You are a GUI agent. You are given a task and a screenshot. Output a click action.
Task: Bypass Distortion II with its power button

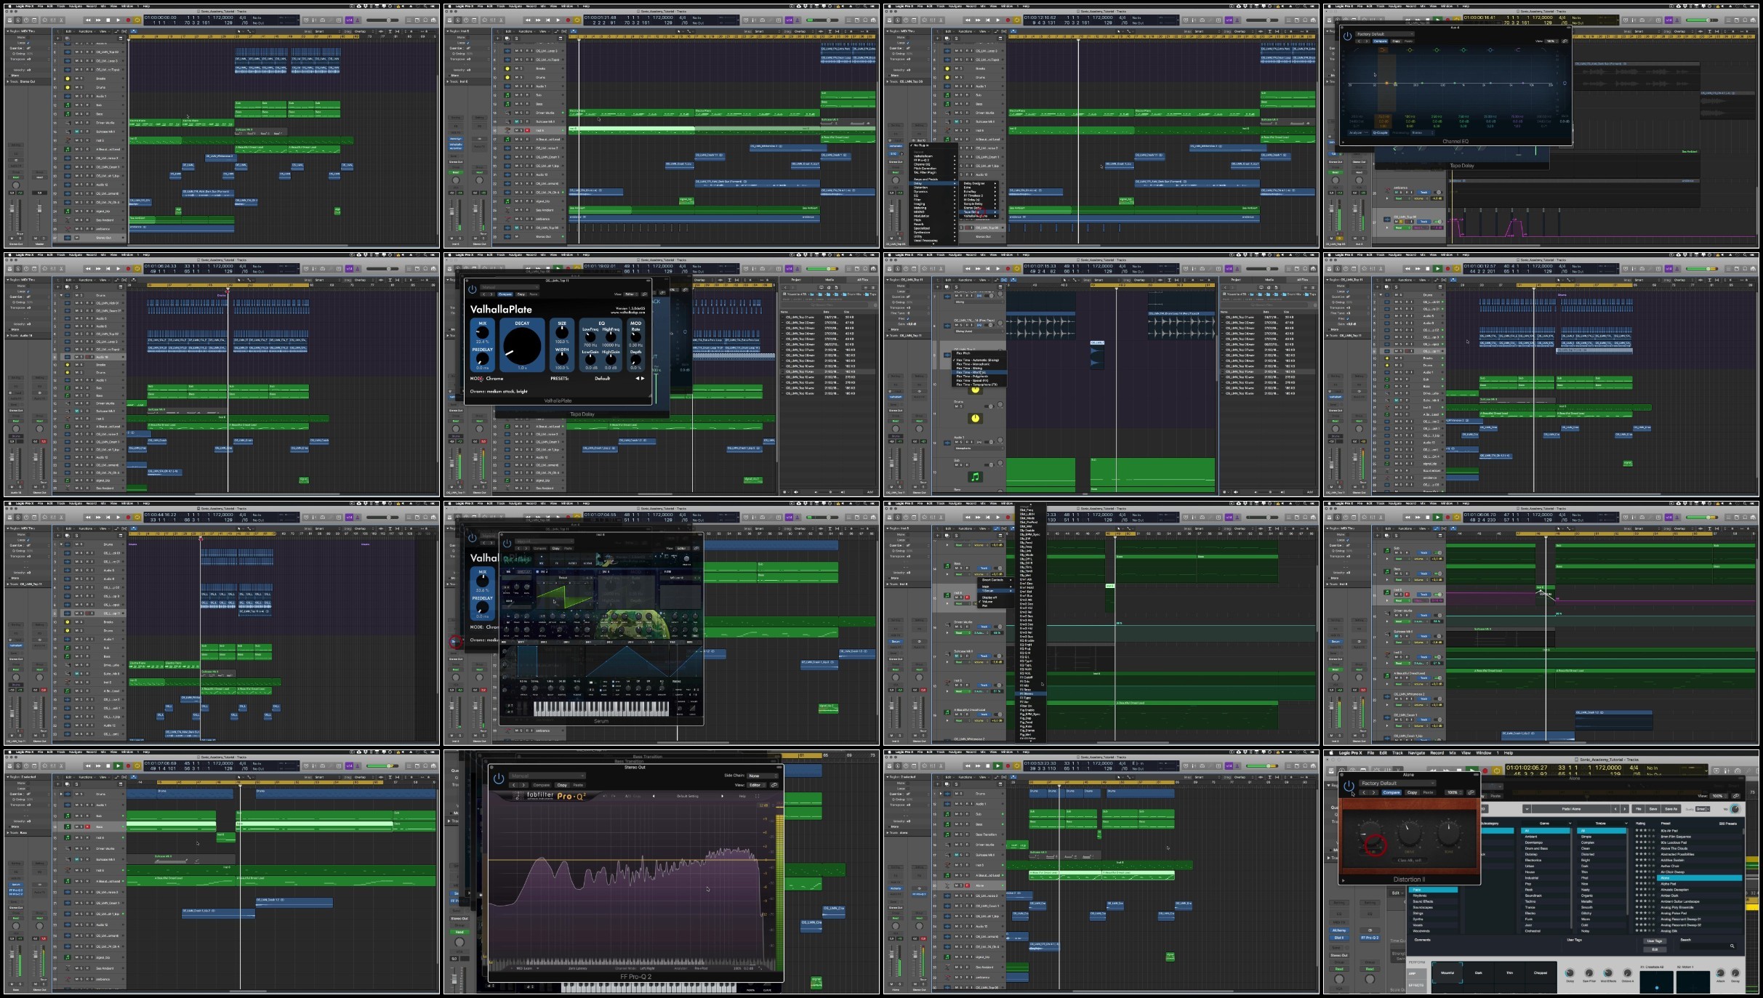(1349, 786)
